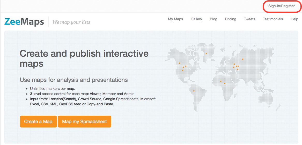The image size is (302, 145).
Task: Click the 'Use maps for analysis' subheading
Action: pyautogui.click(x=74, y=80)
